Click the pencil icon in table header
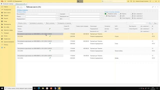The height and width of the screenshot is (90, 160). [50, 29]
